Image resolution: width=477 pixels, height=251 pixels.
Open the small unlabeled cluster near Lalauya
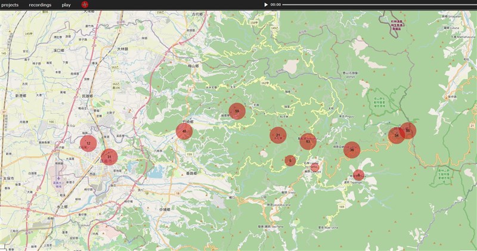tap(314, 167)
